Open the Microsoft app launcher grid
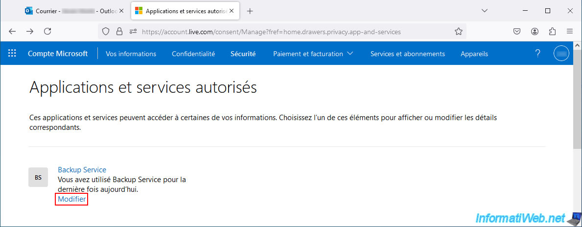582x227 pixels. click(12, 53)
